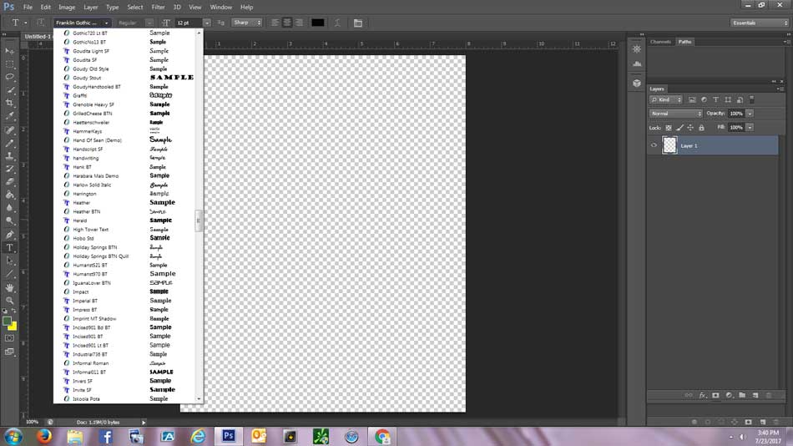Select the Zoom tool in toolbox
The height and width of the screenshot is (446, 793).
pyautogui.click(x=10, y=301)
